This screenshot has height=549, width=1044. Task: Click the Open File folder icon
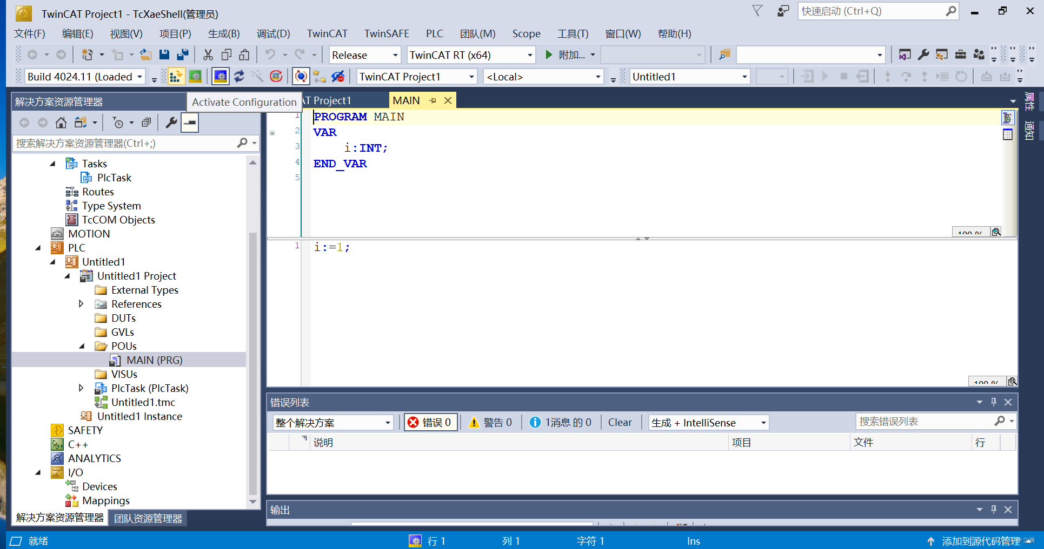tap(145, 55)
